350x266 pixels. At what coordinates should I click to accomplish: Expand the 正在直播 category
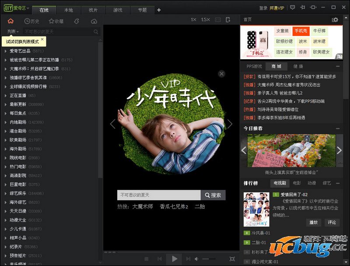pyautogui.click(x=5, y=96)
